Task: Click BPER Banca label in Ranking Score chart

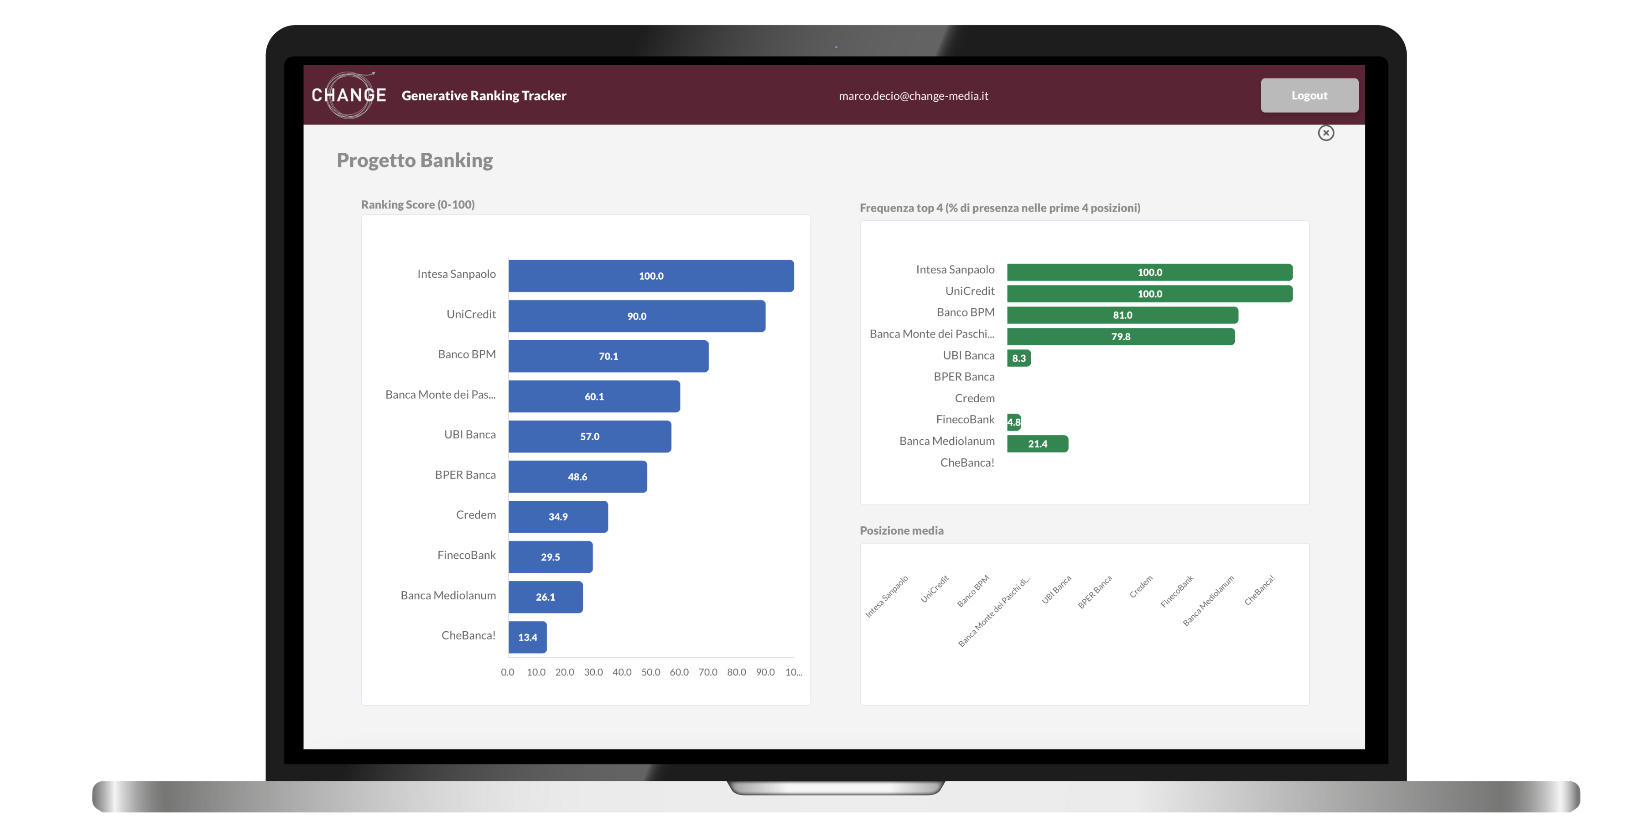Action: click(x=465, y=475)
